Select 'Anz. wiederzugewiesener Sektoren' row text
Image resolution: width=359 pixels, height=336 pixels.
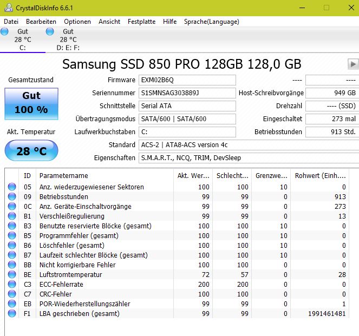(92, 187)
